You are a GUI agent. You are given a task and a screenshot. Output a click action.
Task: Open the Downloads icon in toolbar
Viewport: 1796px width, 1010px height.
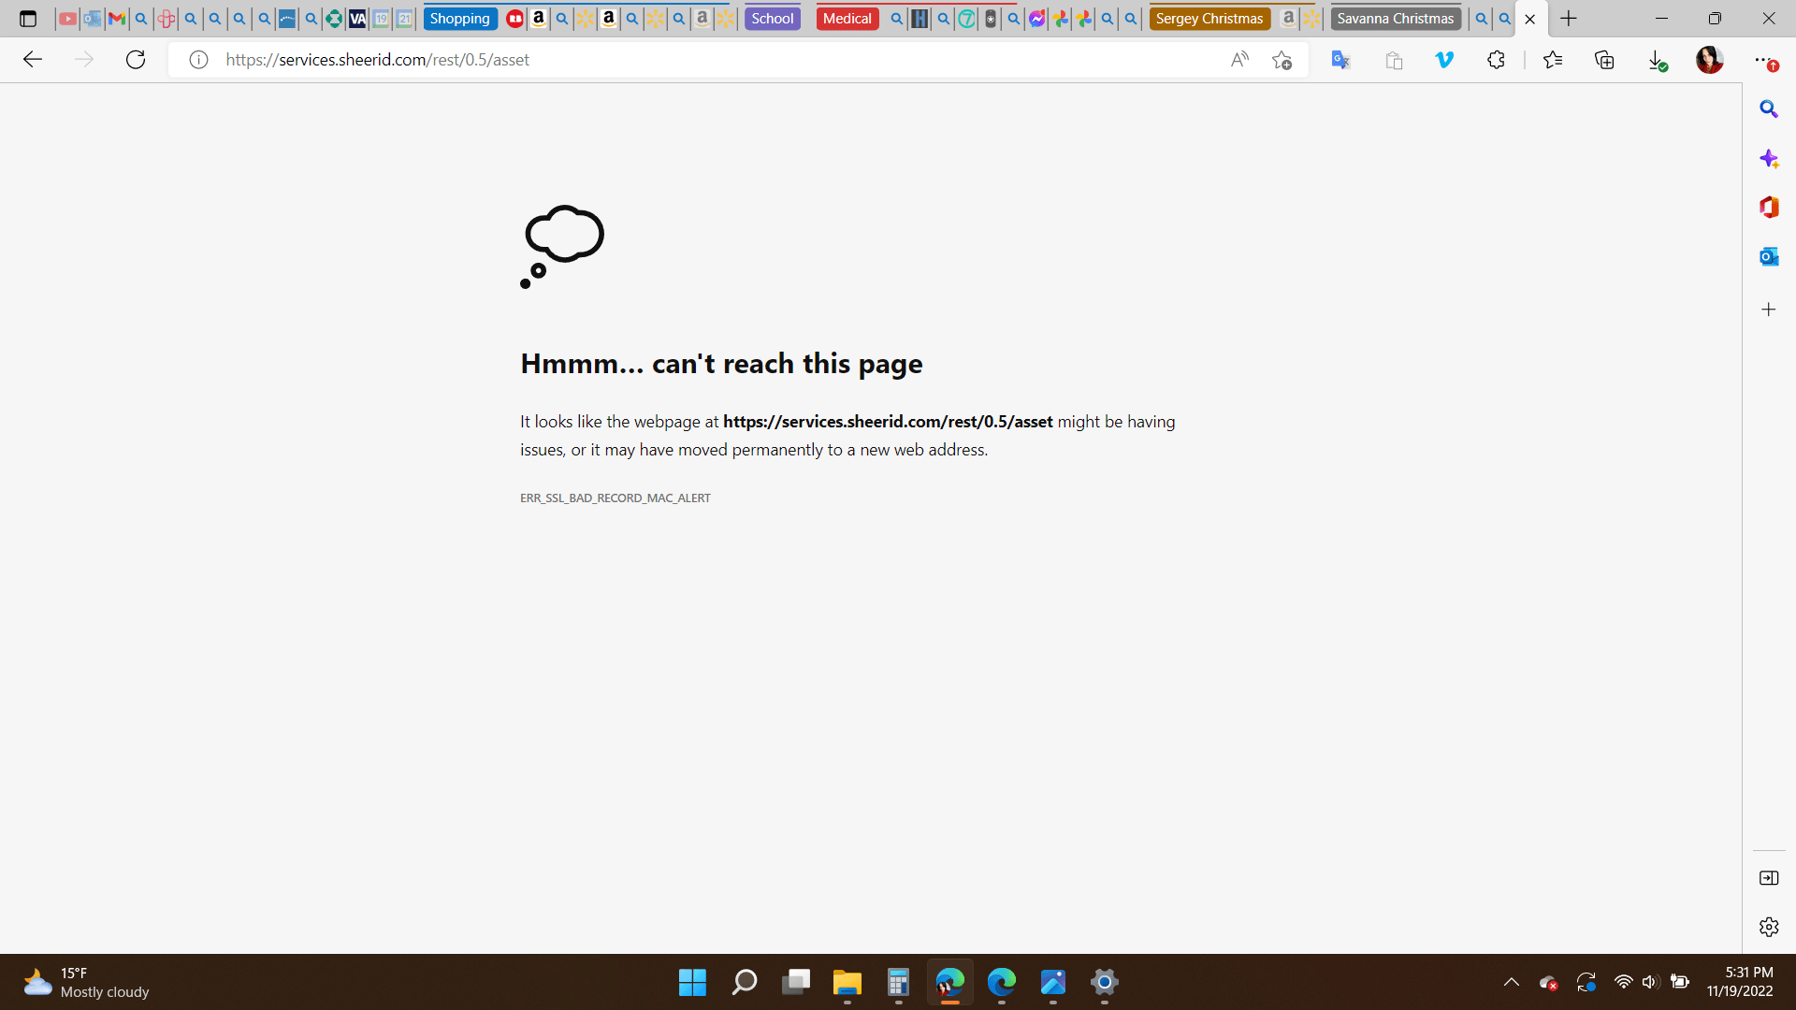point(1657,60)
